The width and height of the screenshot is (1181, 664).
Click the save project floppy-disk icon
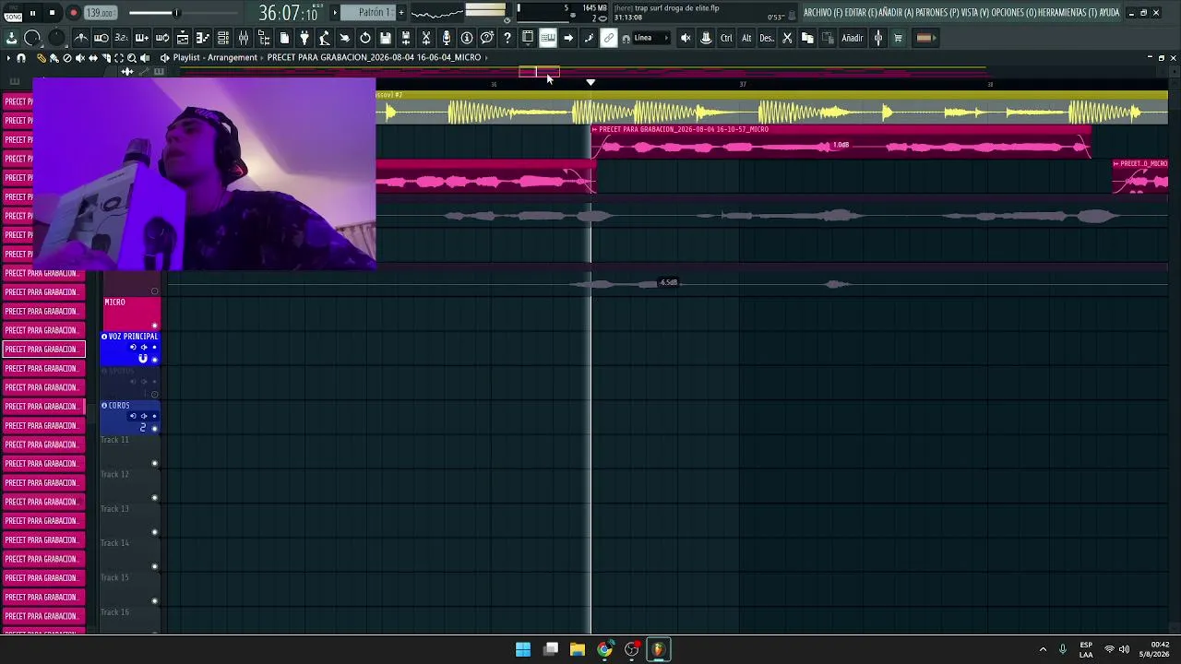386,38
